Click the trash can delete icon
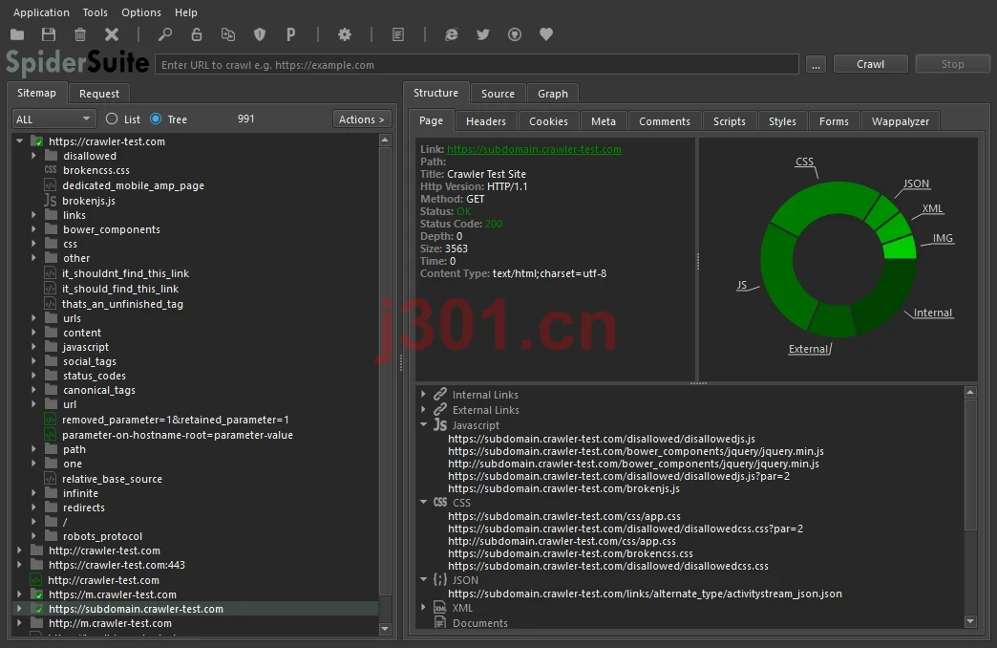 (80, 34)
